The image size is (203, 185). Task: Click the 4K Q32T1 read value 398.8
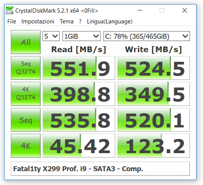point(79,94)
